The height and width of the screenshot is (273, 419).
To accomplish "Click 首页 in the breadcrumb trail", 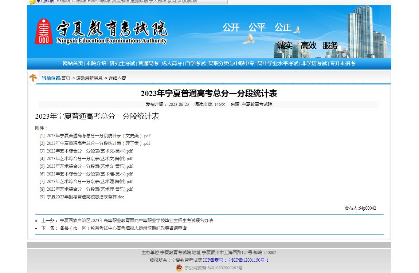I will pyautogui.click(x=66, y=78).
